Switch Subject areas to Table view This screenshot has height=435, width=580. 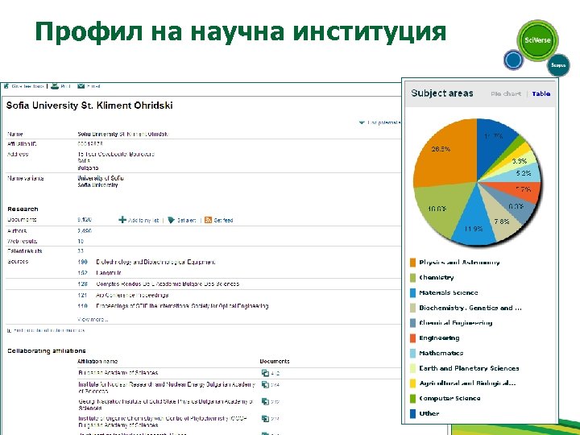click(x=541, y=93)
